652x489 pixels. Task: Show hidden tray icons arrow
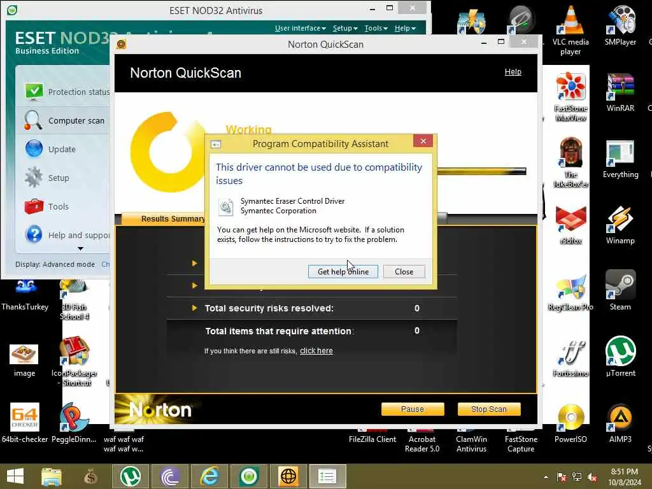546,477
